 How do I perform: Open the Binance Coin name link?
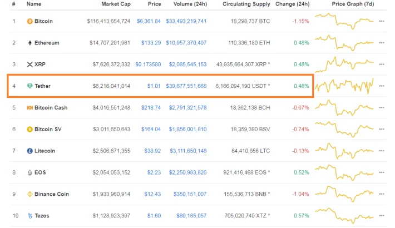pyautogui.click(x=52, y=194)
